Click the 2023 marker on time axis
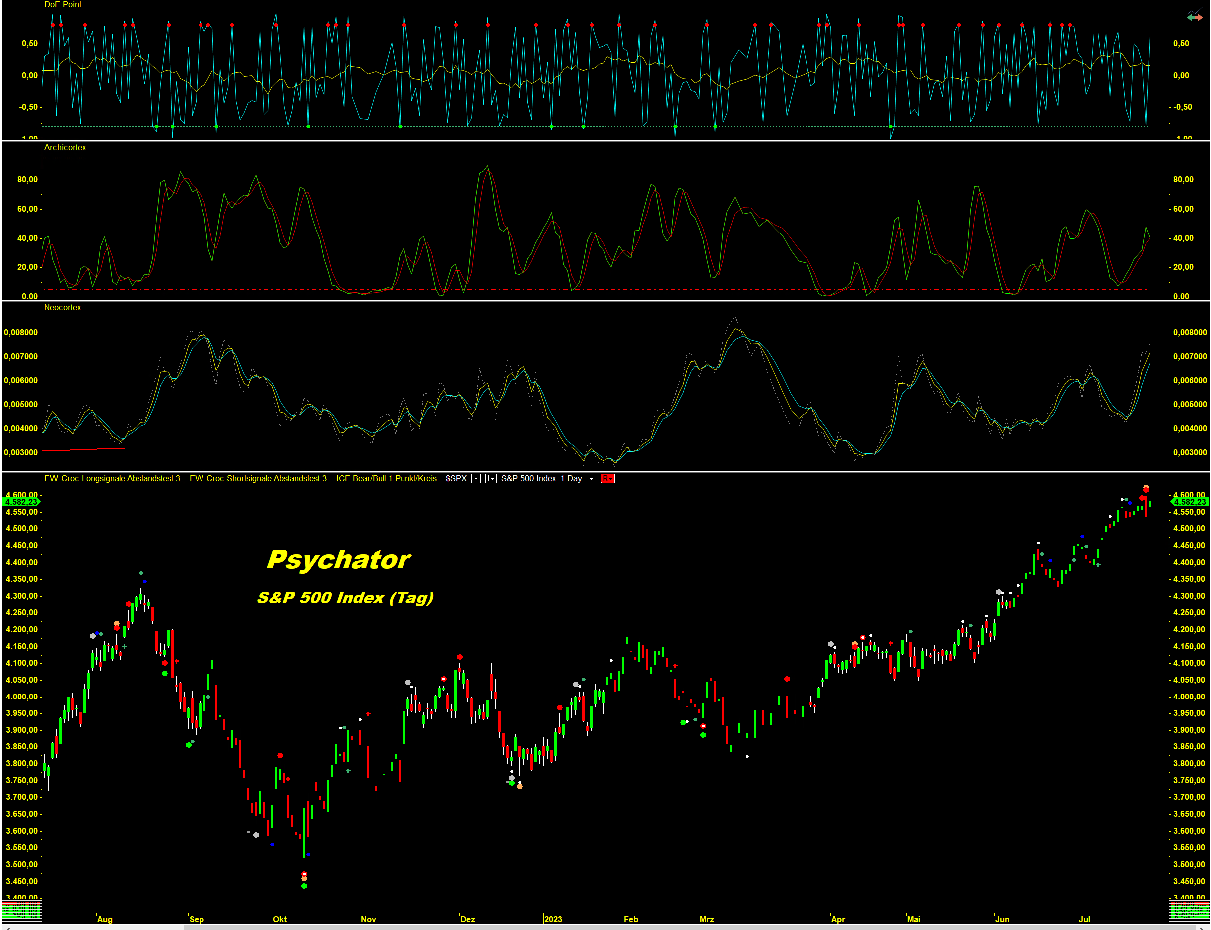 pyautogui.click(x=552, y=919)
